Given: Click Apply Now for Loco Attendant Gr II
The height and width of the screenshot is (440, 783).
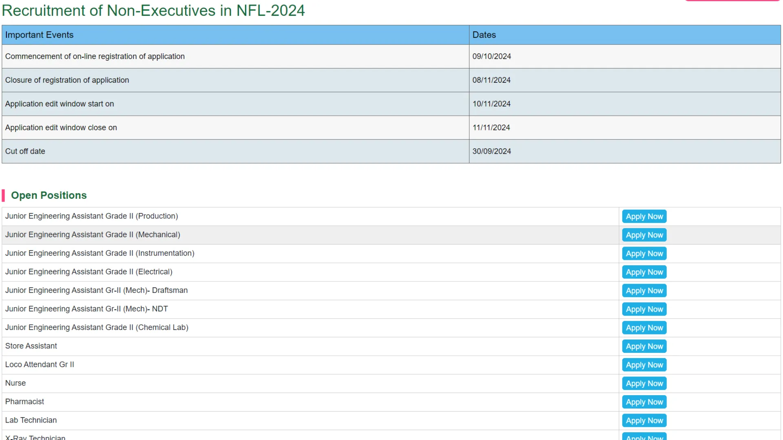Looking at the screenshot, I should (x=644, y=365).
